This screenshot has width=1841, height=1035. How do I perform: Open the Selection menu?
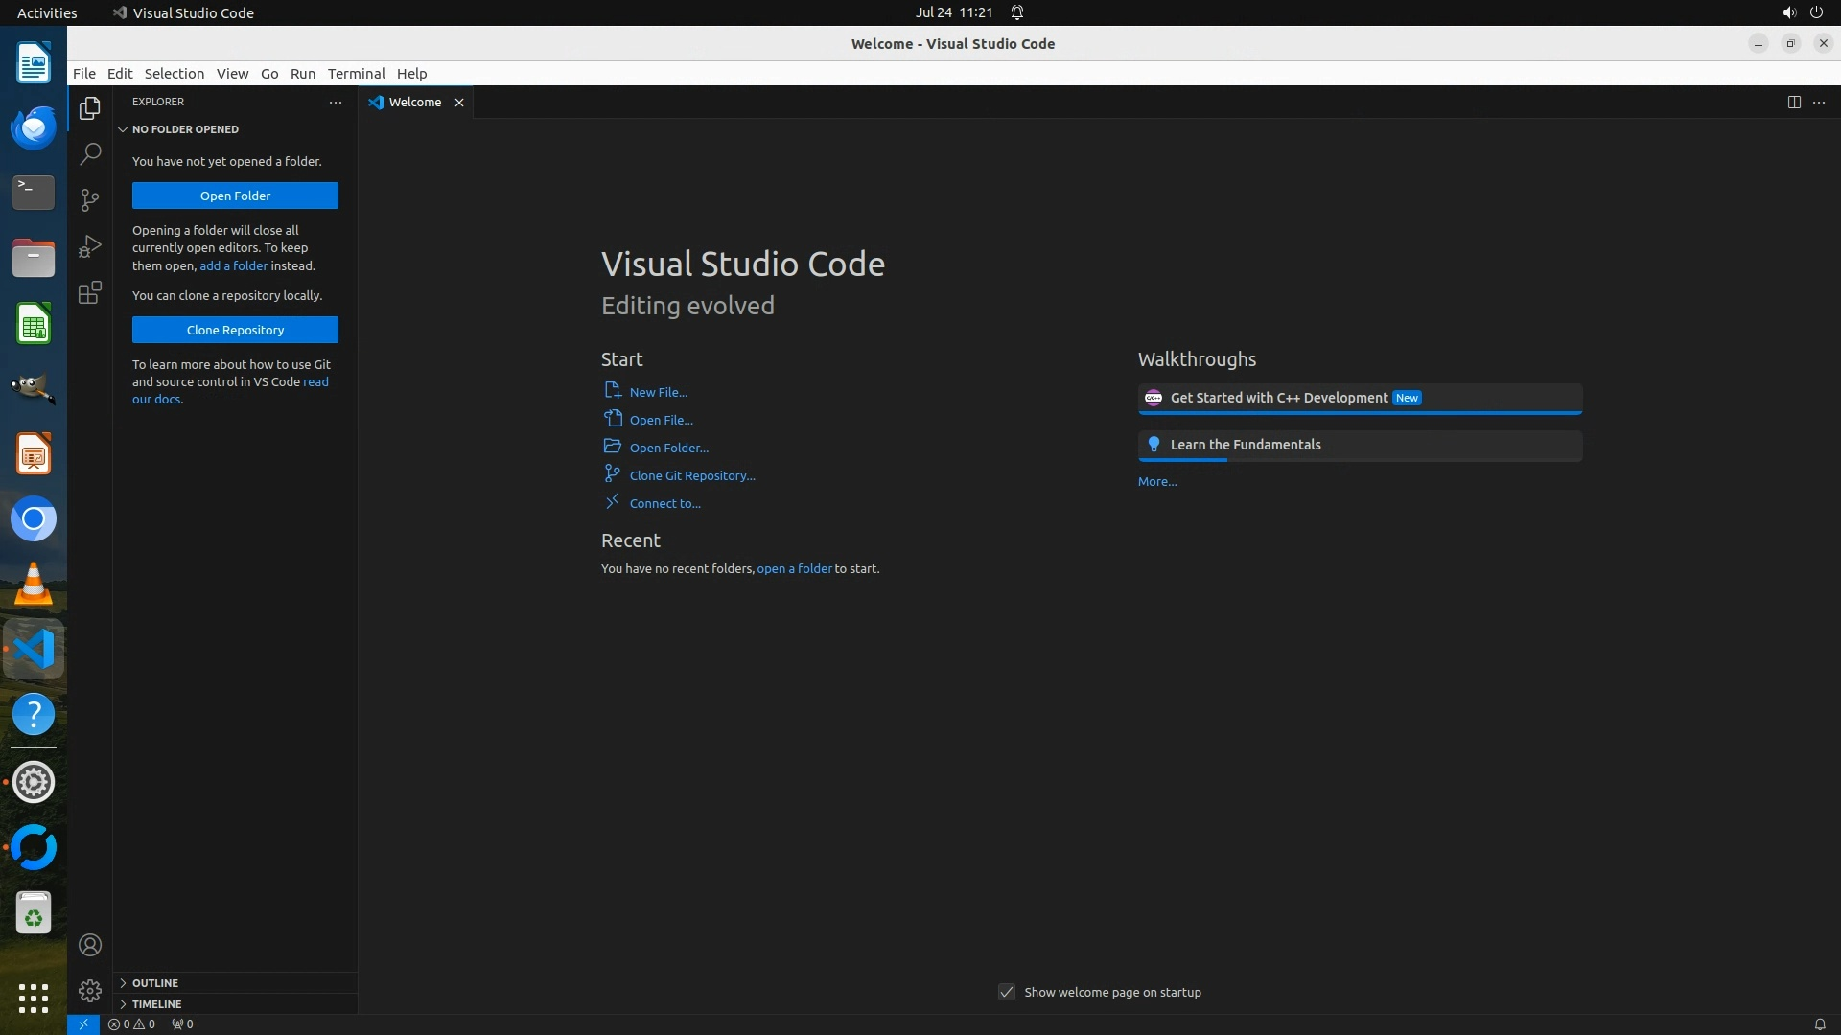tap(174, 74)
